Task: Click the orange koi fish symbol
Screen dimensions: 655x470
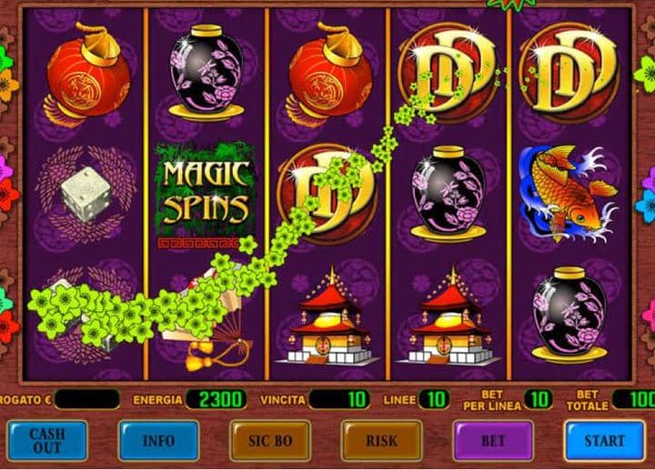Action: pos(569,194)
